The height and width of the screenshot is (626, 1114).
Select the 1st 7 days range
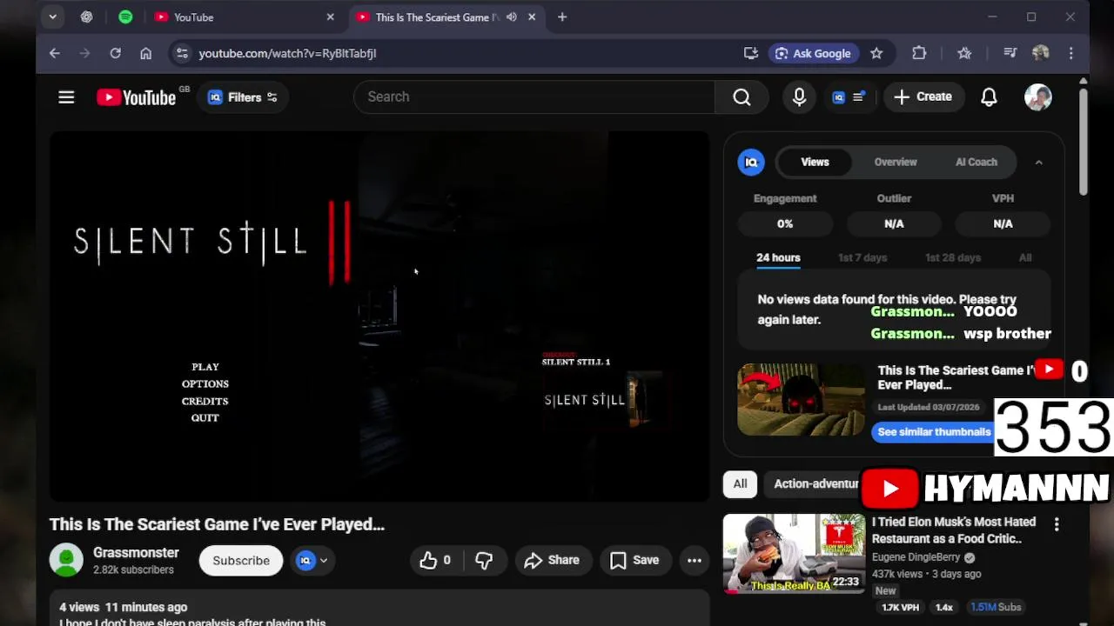click(x=862, y=257)
